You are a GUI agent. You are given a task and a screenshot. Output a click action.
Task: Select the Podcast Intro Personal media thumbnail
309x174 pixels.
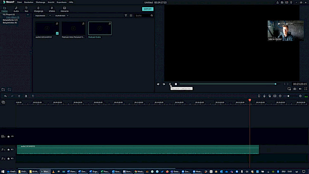[x=74, y=29]
